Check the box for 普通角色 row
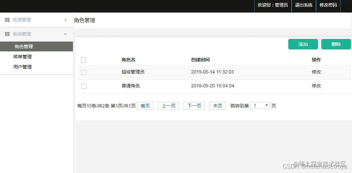 pyautogui.click(x=84, y=86)
